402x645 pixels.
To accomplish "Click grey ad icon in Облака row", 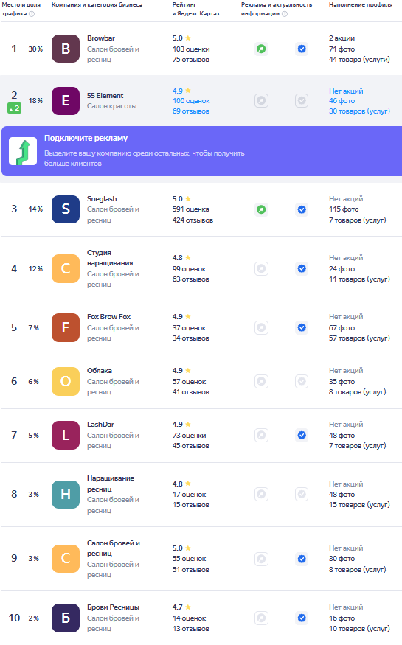I will 261,382.
